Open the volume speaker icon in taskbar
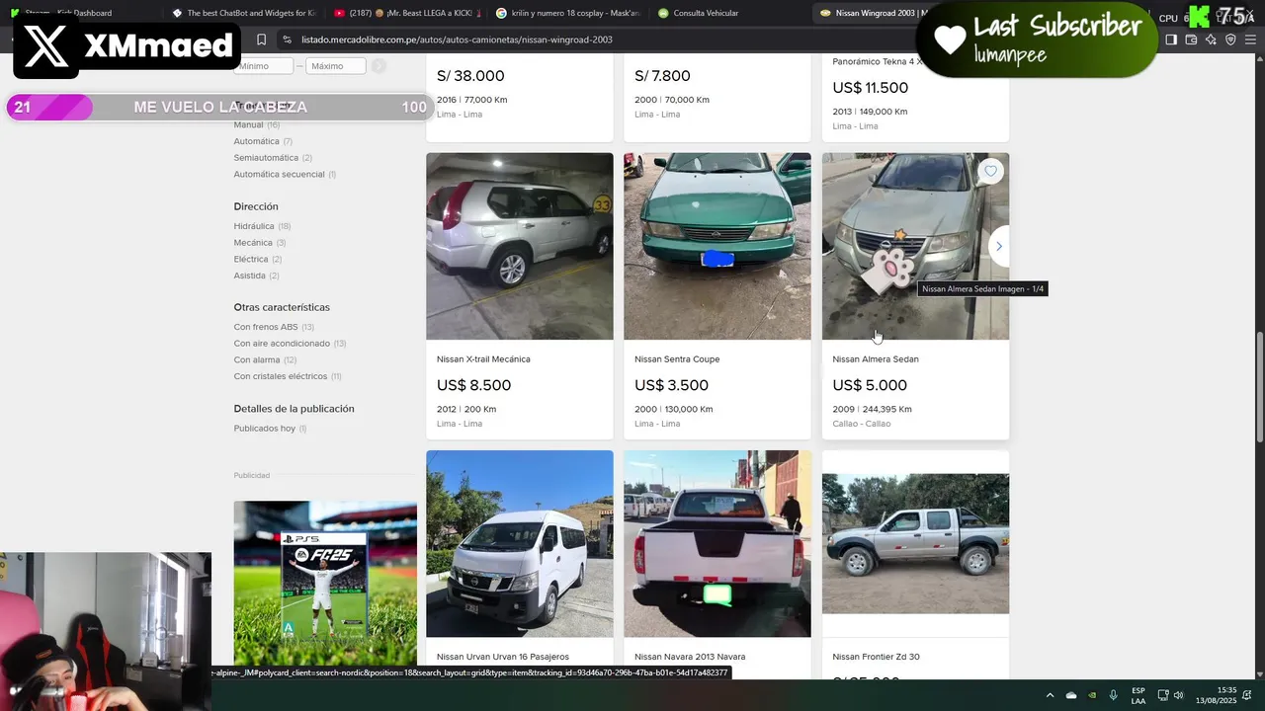Screen dimensions: 1265x711 point(1179,695)
